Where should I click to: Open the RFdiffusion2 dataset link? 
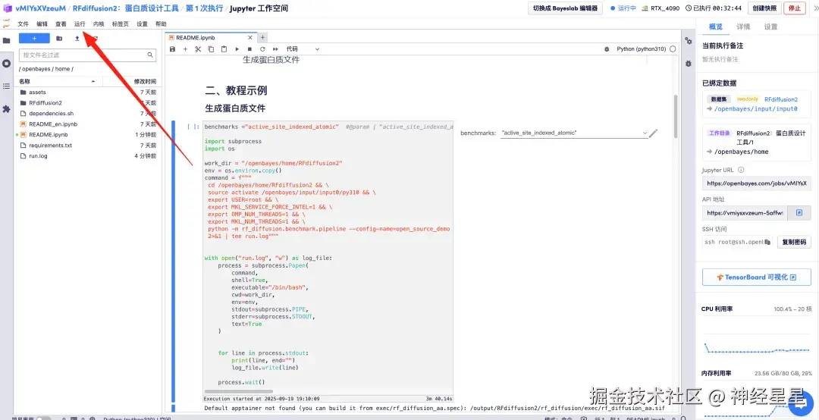pyautogui.click(x=781, y=99)
